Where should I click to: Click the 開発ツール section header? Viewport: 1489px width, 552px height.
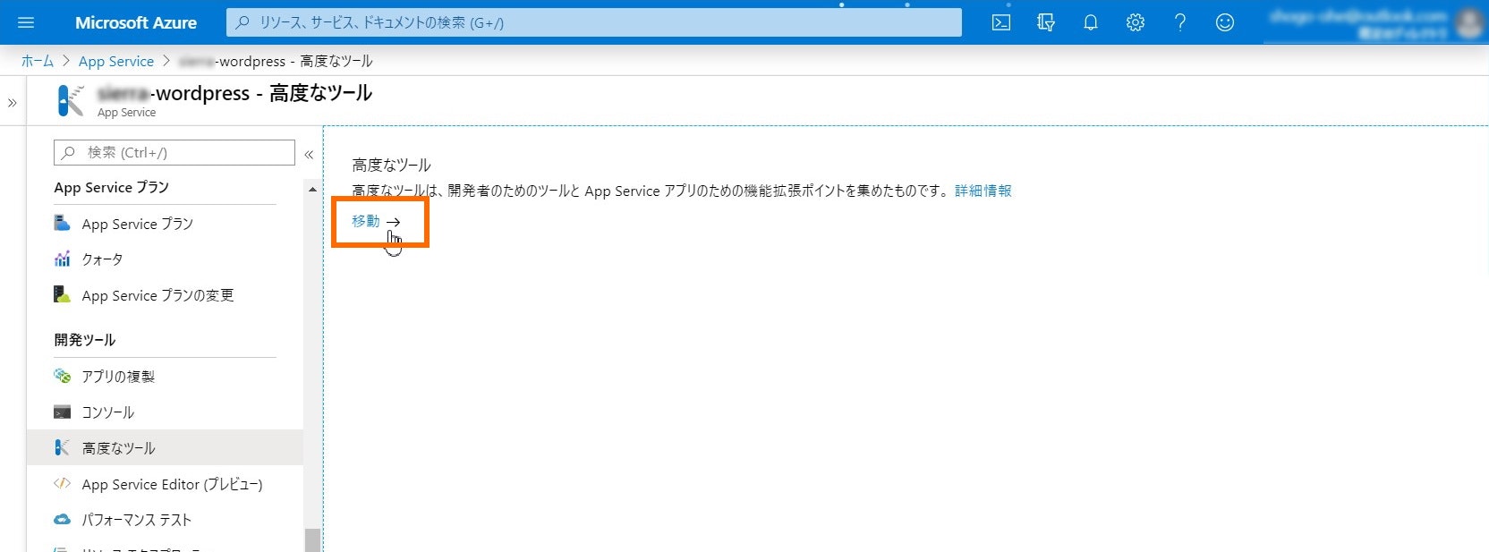(85, 340)
